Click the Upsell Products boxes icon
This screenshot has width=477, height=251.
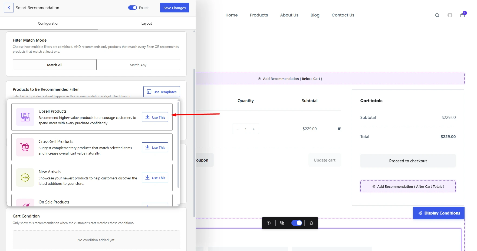point(25,117)
